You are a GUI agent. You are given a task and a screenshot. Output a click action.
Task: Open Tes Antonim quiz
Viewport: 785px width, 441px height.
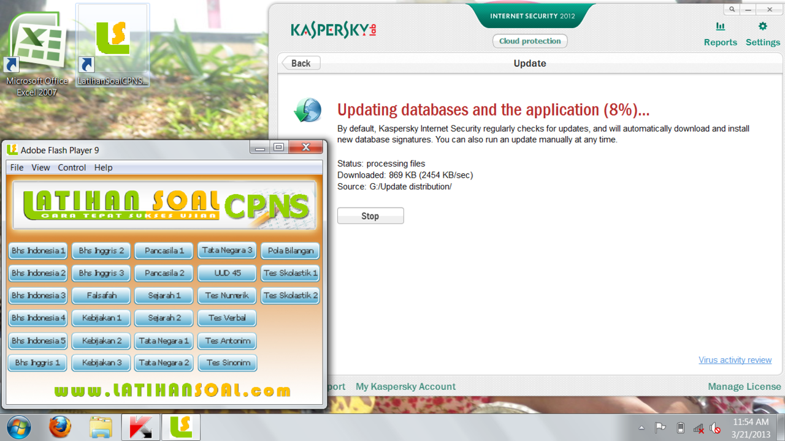click(x=228, y=341)
